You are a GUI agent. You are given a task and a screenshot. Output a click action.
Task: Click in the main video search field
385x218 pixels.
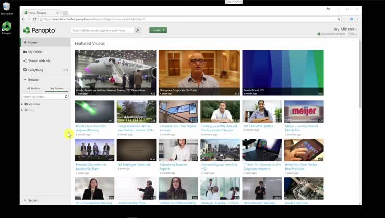[102, 30]
